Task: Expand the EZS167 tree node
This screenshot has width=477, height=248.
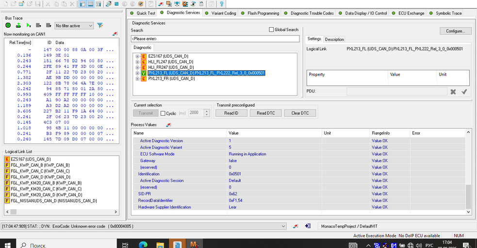Action: click(137, 57)
